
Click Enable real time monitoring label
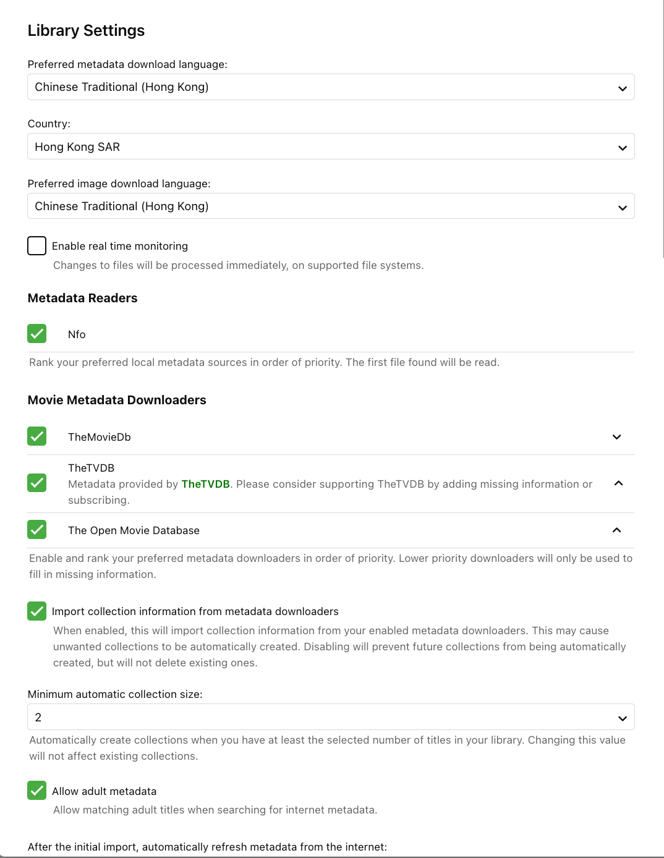pyautogui.click(x=120, y=246)
